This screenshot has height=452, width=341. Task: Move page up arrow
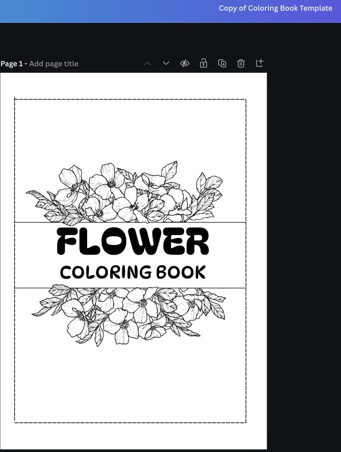[147, 64]
